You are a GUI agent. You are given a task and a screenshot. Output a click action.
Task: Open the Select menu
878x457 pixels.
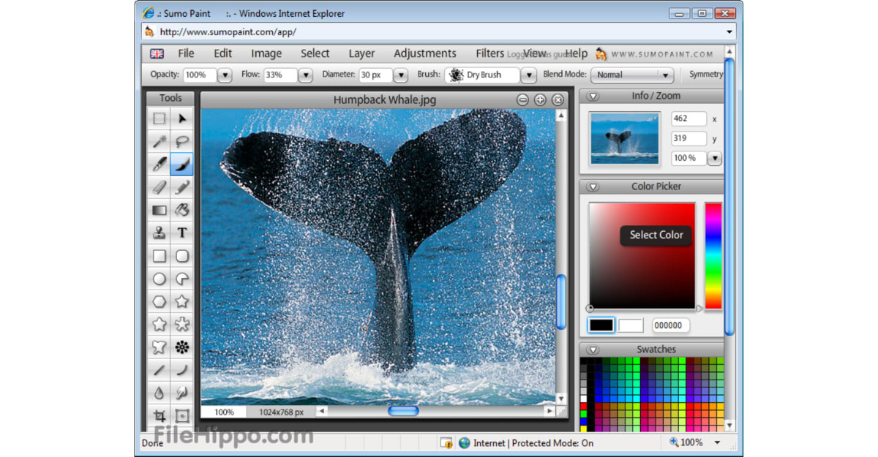[315, 53]
